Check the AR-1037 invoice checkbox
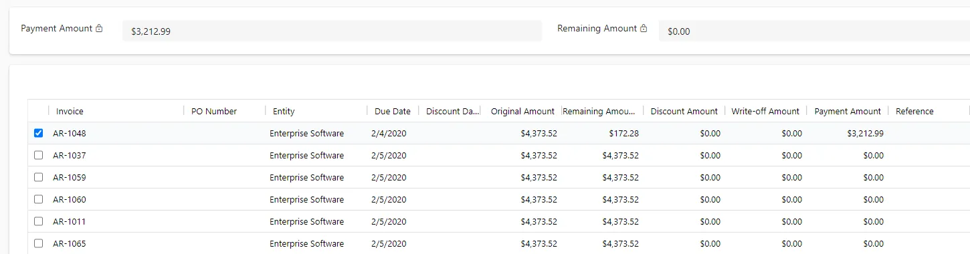Image resolution: width=970 pixels, height=254 pixels. pos(38,155)
